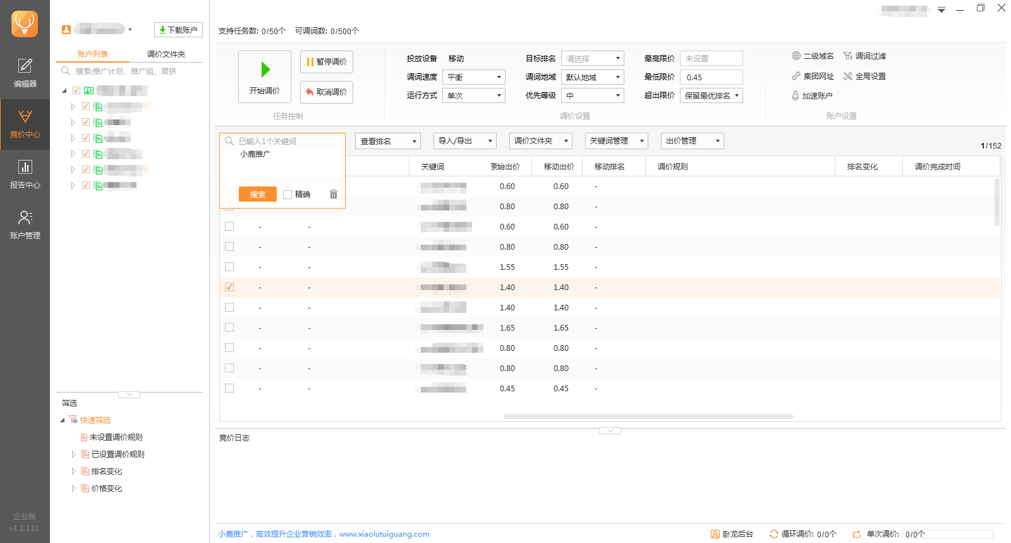Image resolution: width=1011 pixels, height=543 pixels.
Task: Sort by the 关键词 column header
Action: (x=433, y=167)
